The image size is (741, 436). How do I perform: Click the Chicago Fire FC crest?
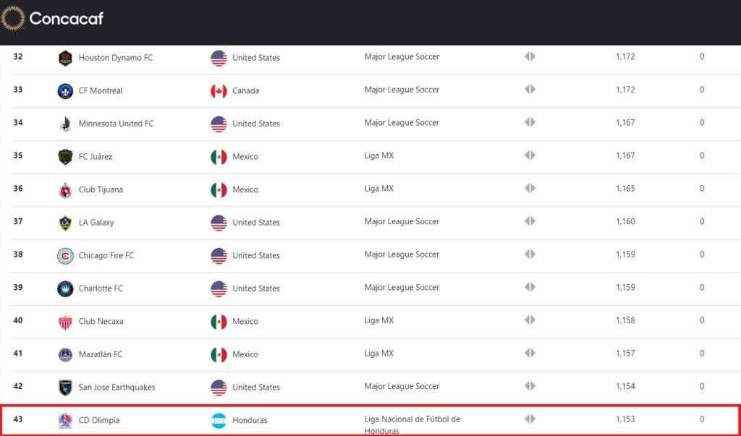[x=65, y=256]
